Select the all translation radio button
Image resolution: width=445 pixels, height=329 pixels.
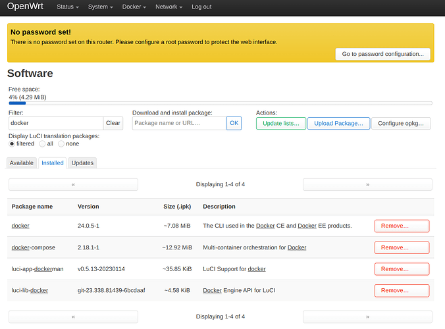42,144
